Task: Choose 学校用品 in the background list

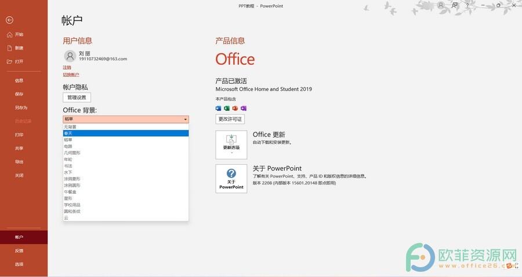Action: [x=126, y=205]
